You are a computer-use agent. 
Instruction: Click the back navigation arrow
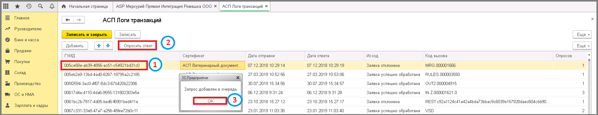[68, 20]
